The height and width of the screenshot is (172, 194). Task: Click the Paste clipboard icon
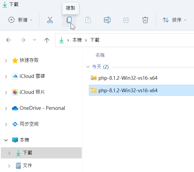click(x=88, y=20)
